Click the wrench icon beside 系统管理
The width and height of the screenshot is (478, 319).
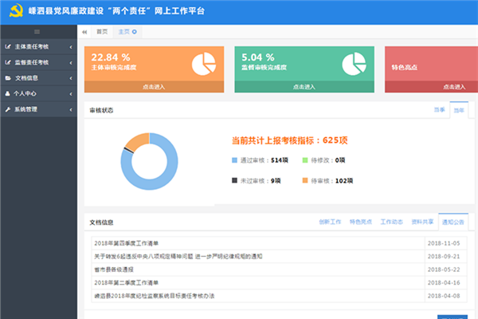[8, 109]
